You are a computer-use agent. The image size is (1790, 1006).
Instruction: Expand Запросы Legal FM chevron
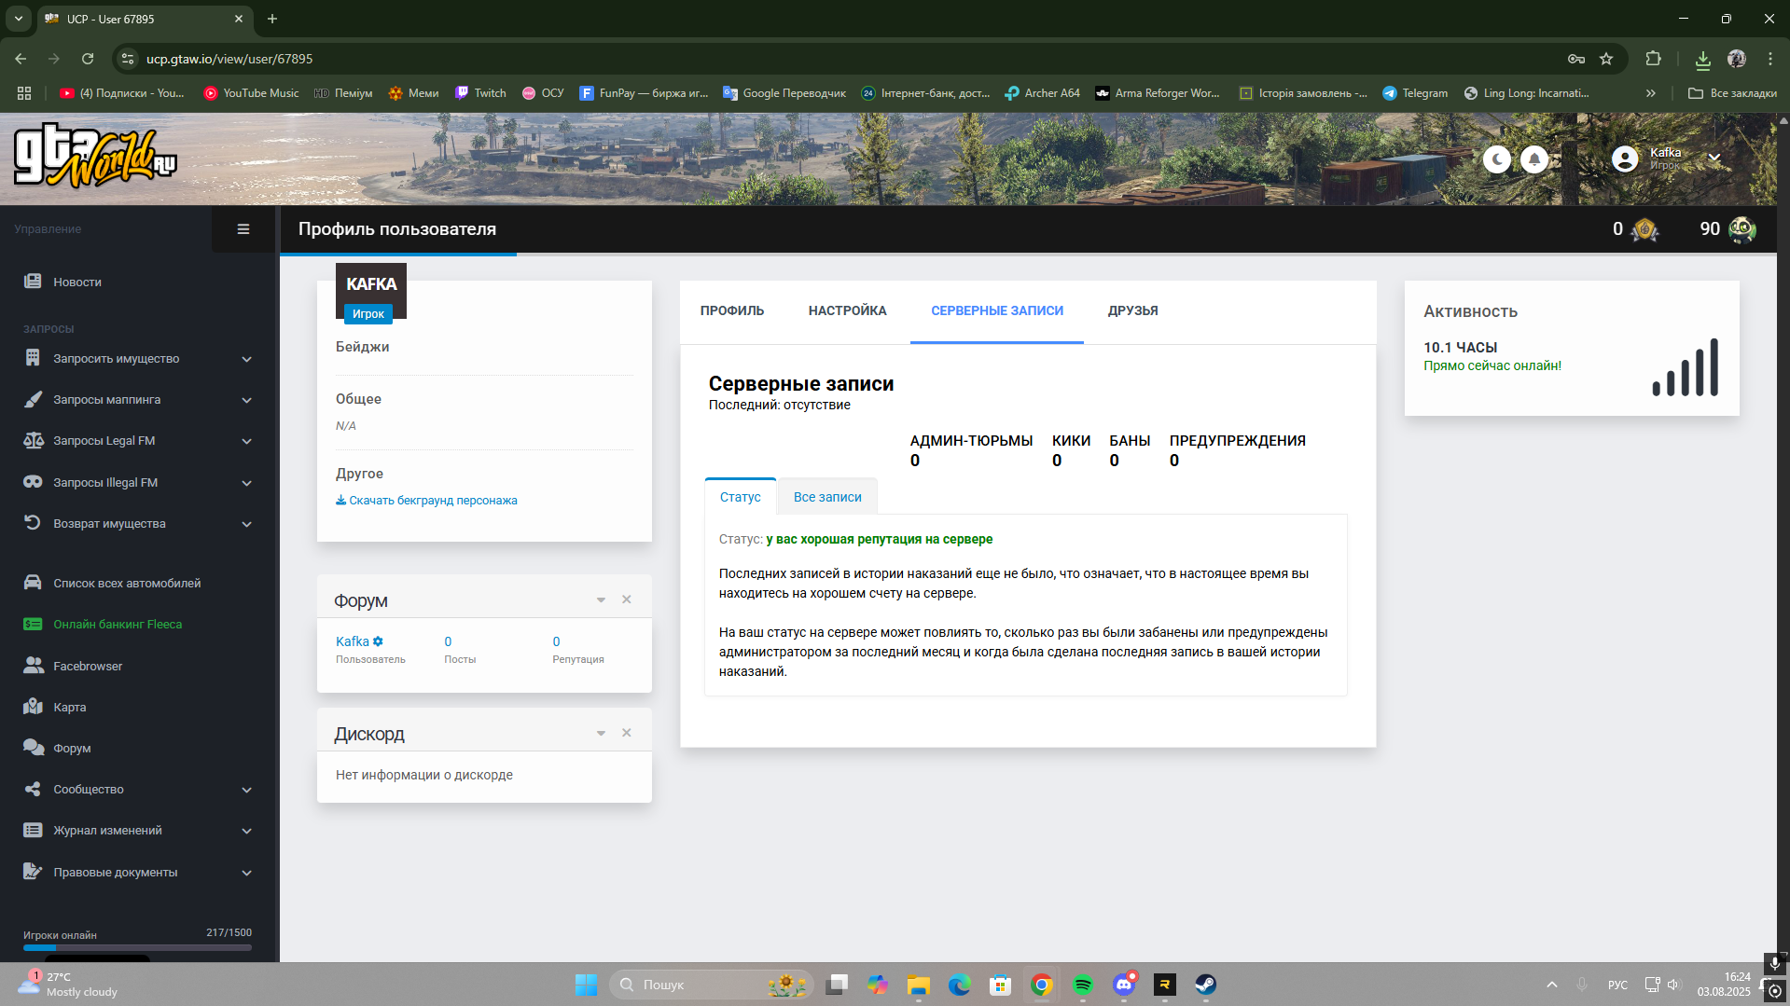tap(247, 441)
